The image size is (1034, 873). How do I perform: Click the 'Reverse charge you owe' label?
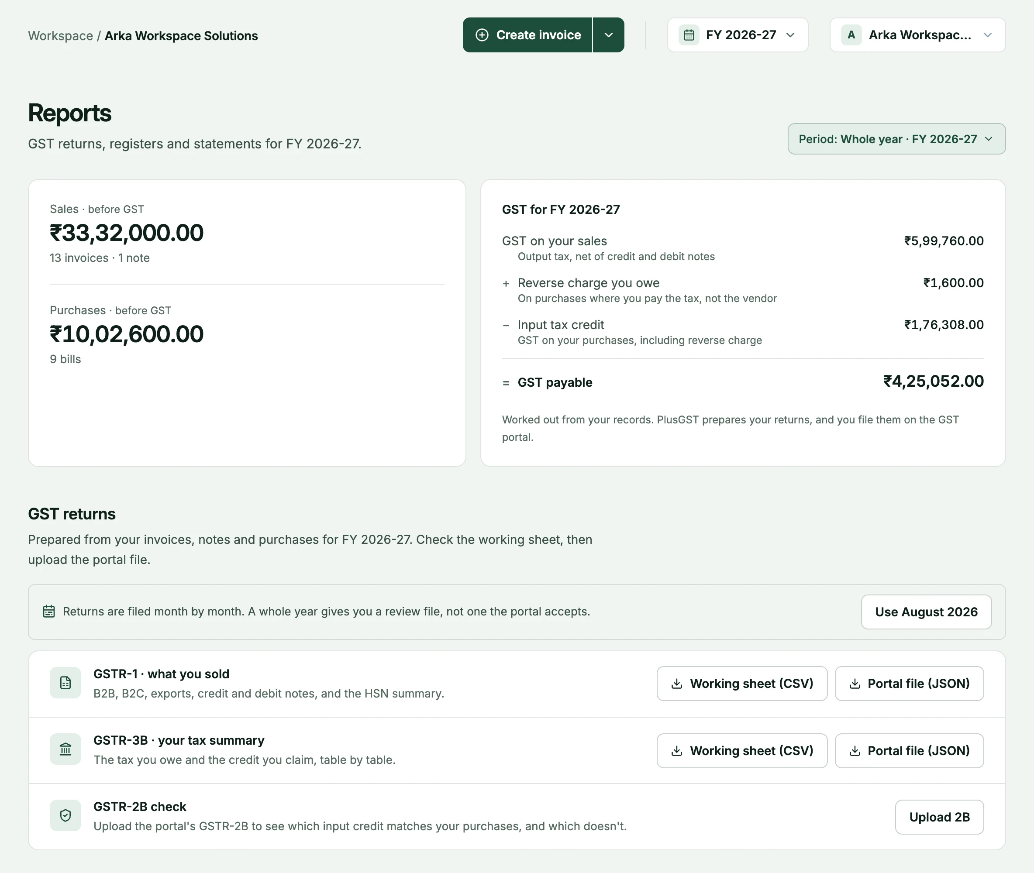pyautogui.click(x=589, y=283)
